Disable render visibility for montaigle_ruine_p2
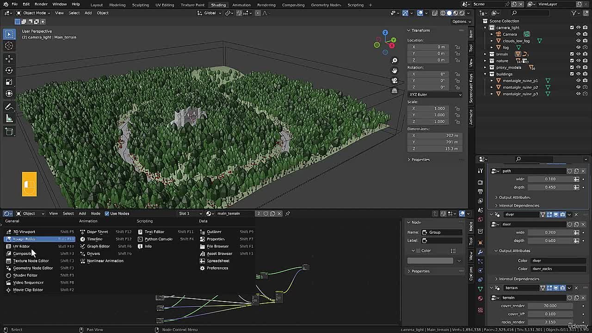This screenshot has width=592, height=333. point(584,86)
